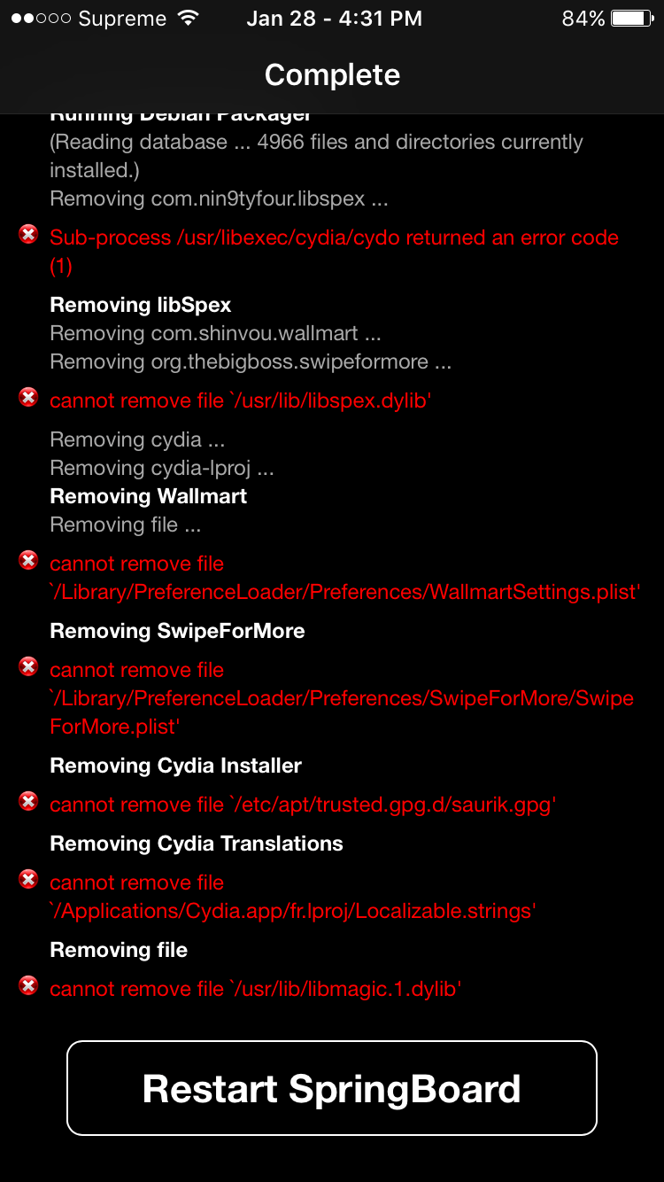Tap the 'Removing SwipeForMore' text entry
This screenshot has height=1182, width=664.
tap(177, 631)
